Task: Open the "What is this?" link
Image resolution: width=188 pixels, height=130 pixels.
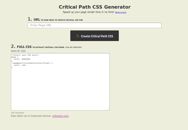Action: [x=121, y=12]
